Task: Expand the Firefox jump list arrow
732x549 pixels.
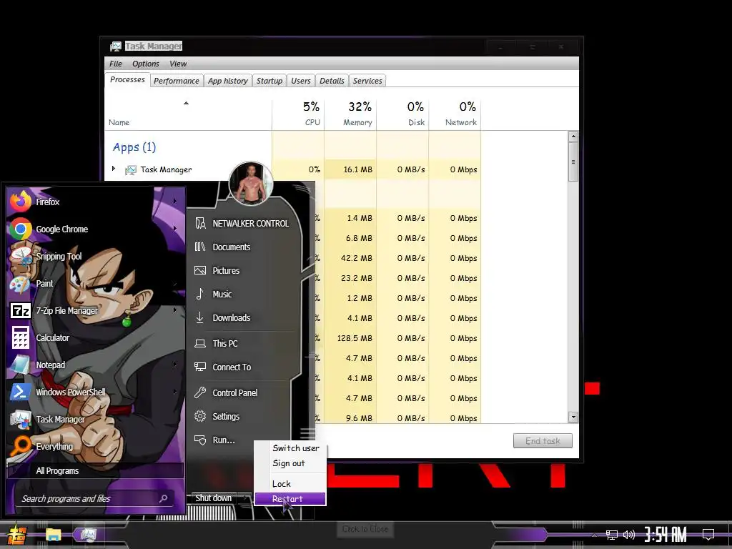Action: tap(175, 202)
